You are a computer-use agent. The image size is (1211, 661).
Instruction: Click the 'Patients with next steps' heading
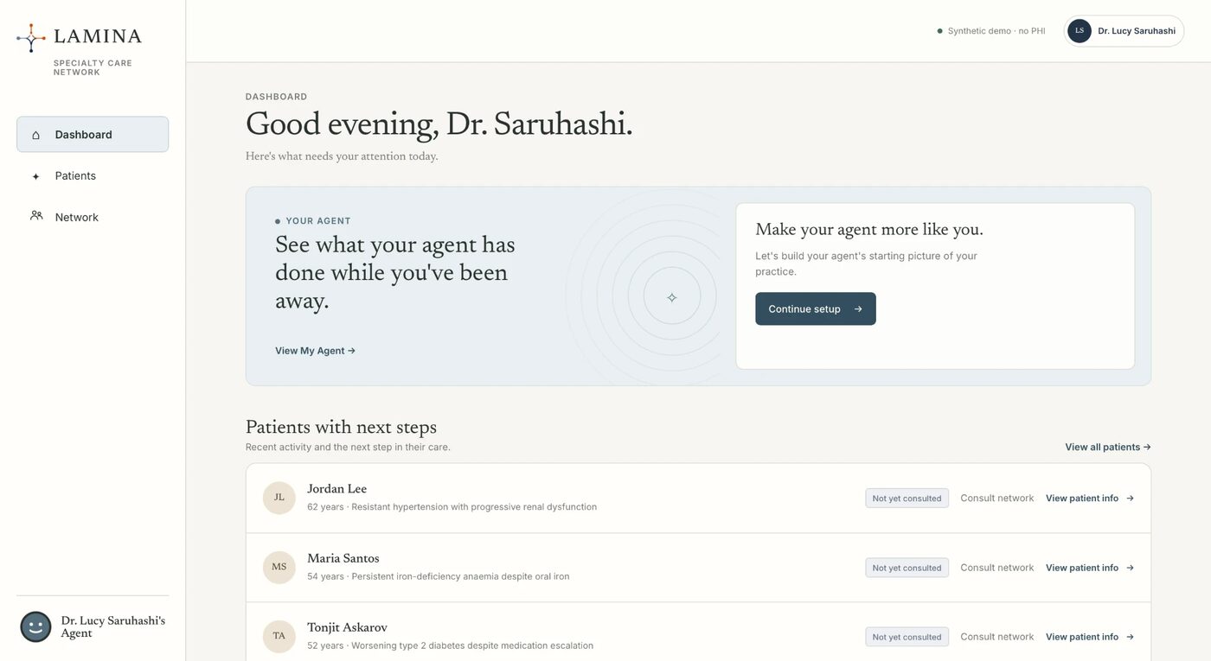tap(341, 428)
